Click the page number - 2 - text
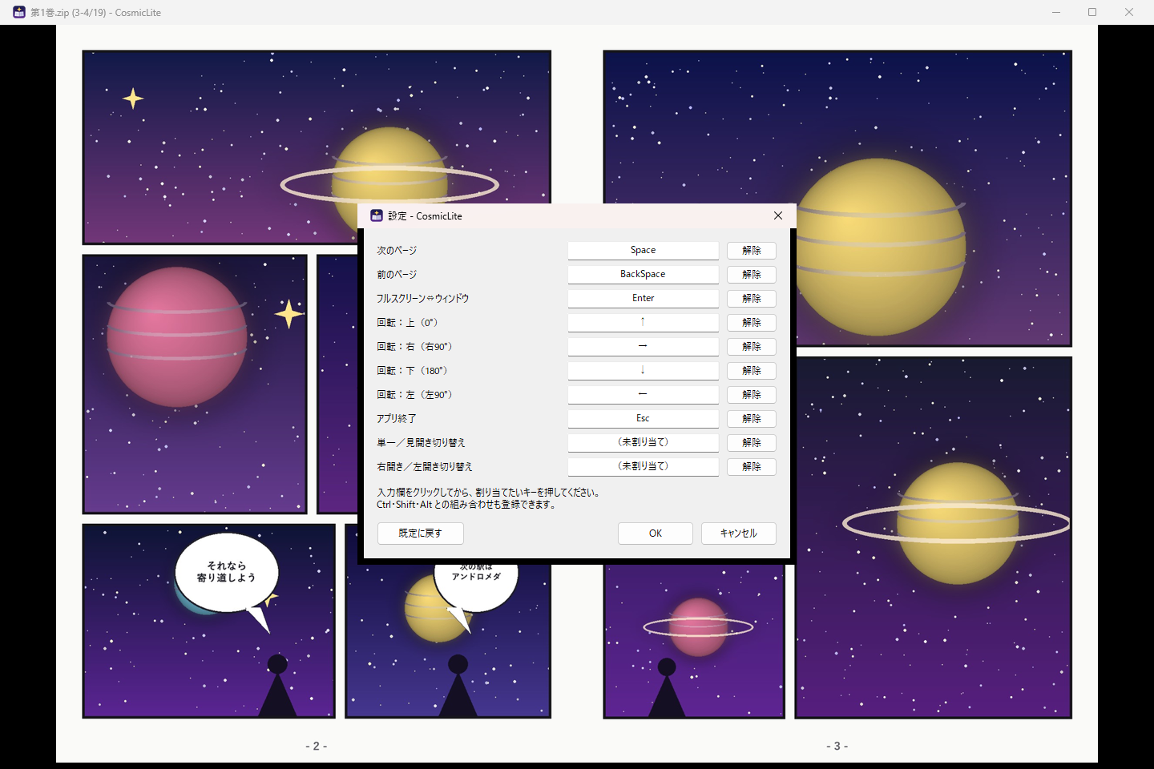1154x769 pixels. 317,746
